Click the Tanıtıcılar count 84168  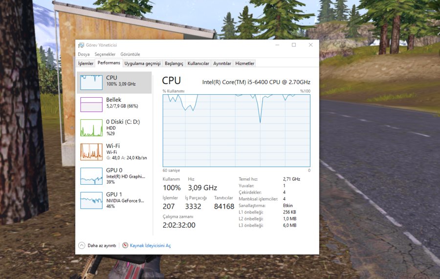click(224, 206)
